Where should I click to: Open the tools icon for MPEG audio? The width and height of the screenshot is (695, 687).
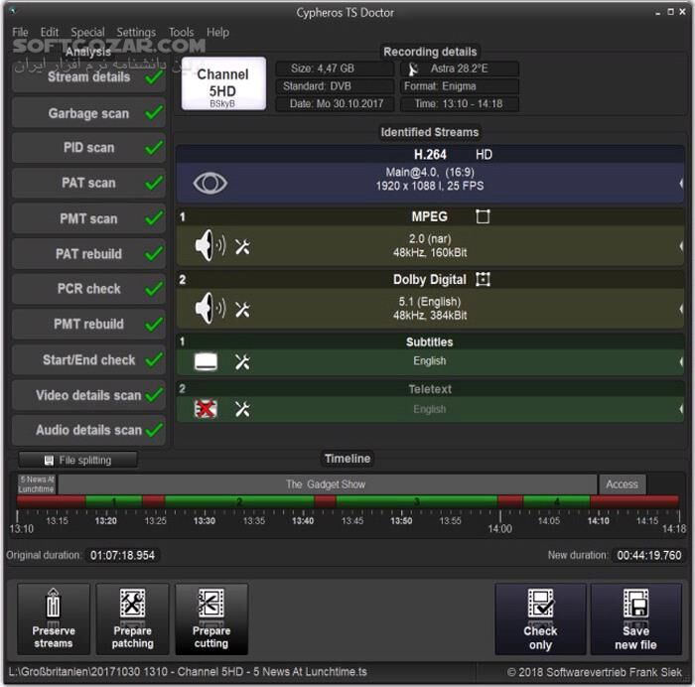(242, 246)
